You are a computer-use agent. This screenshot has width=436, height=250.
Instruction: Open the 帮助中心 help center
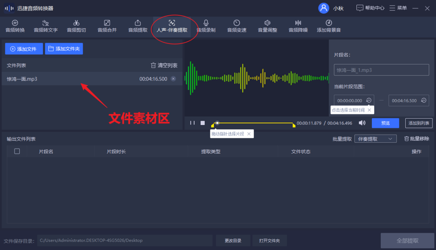point(370,8)
